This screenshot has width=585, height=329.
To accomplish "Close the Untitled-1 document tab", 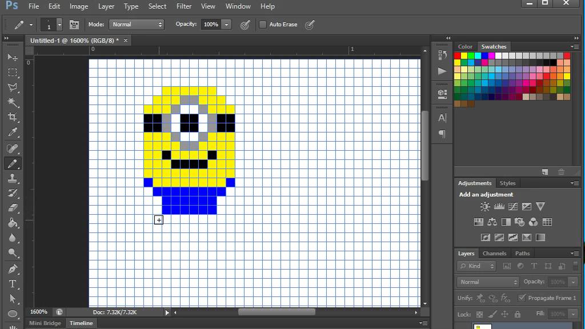I will (x=126, y=41).
